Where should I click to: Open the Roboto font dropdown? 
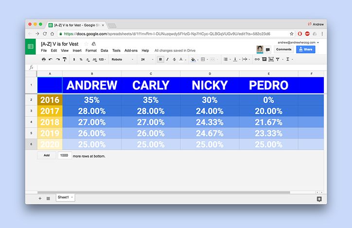123,59
